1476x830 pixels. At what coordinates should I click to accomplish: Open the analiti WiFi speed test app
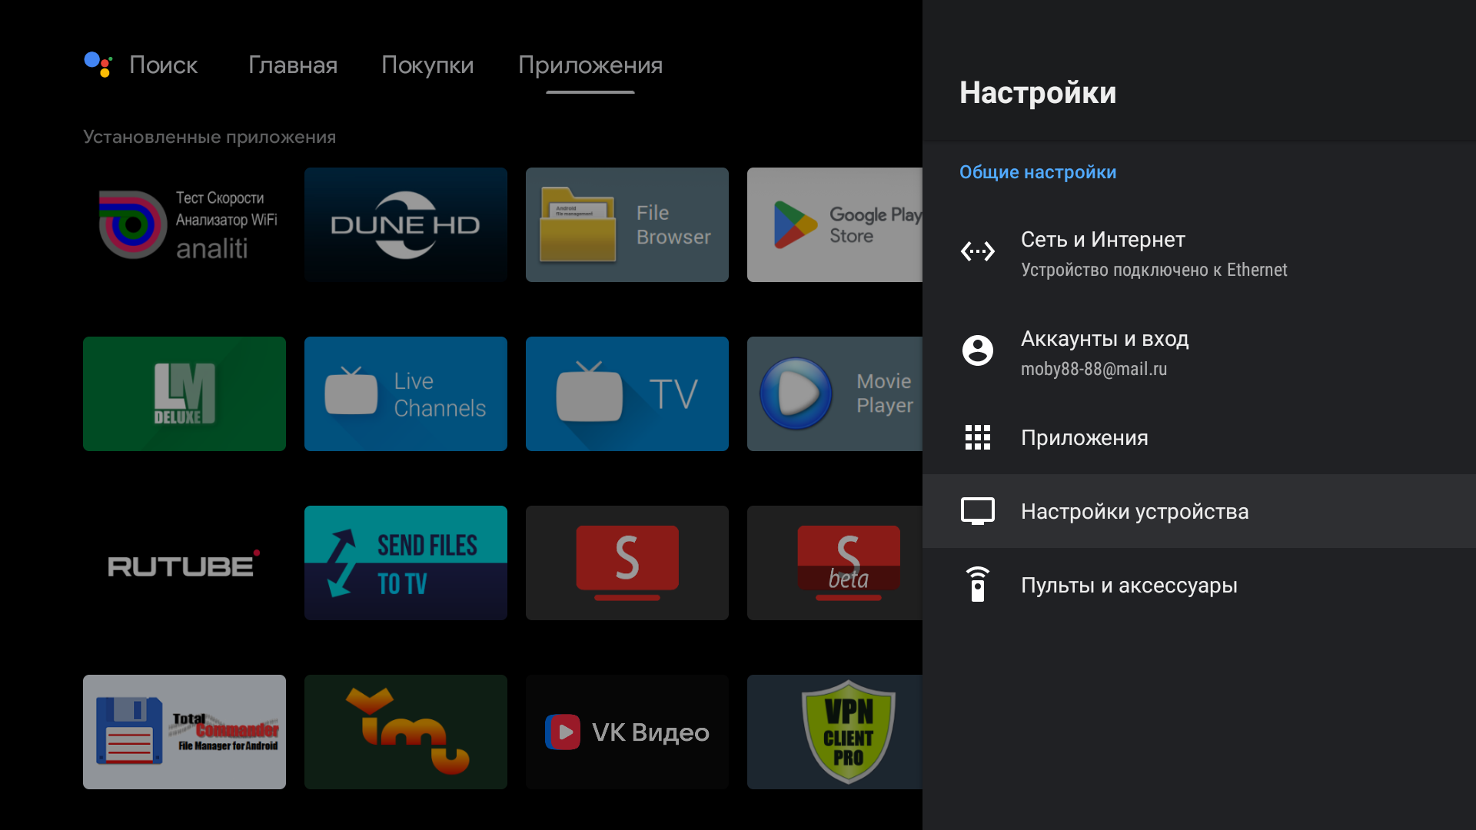(184, 224)
